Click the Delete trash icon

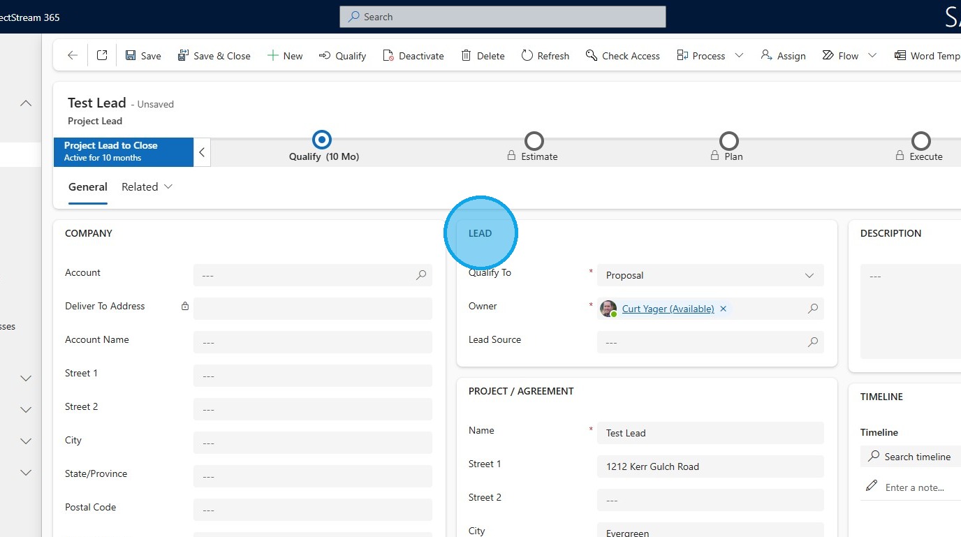click(x=466, y=56)
